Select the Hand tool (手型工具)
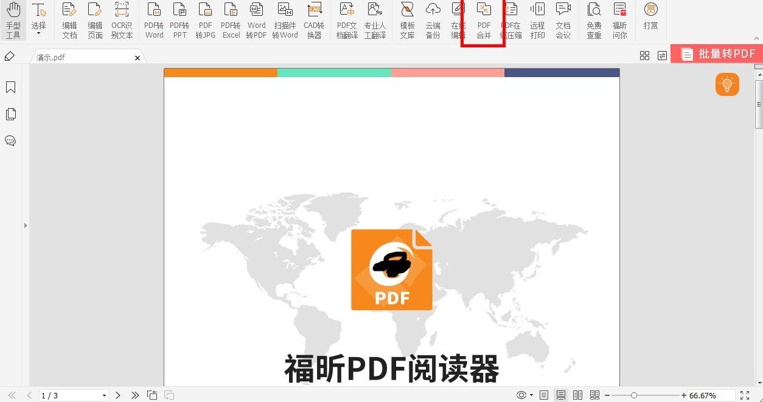Screen dimensions: 763x402 pyautogui.click(x=13, y=21)
